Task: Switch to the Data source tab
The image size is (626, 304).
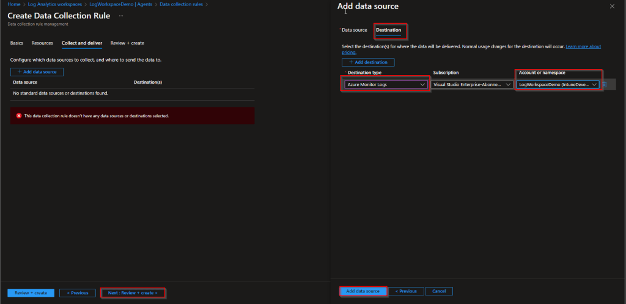Action: coord(354,30)
